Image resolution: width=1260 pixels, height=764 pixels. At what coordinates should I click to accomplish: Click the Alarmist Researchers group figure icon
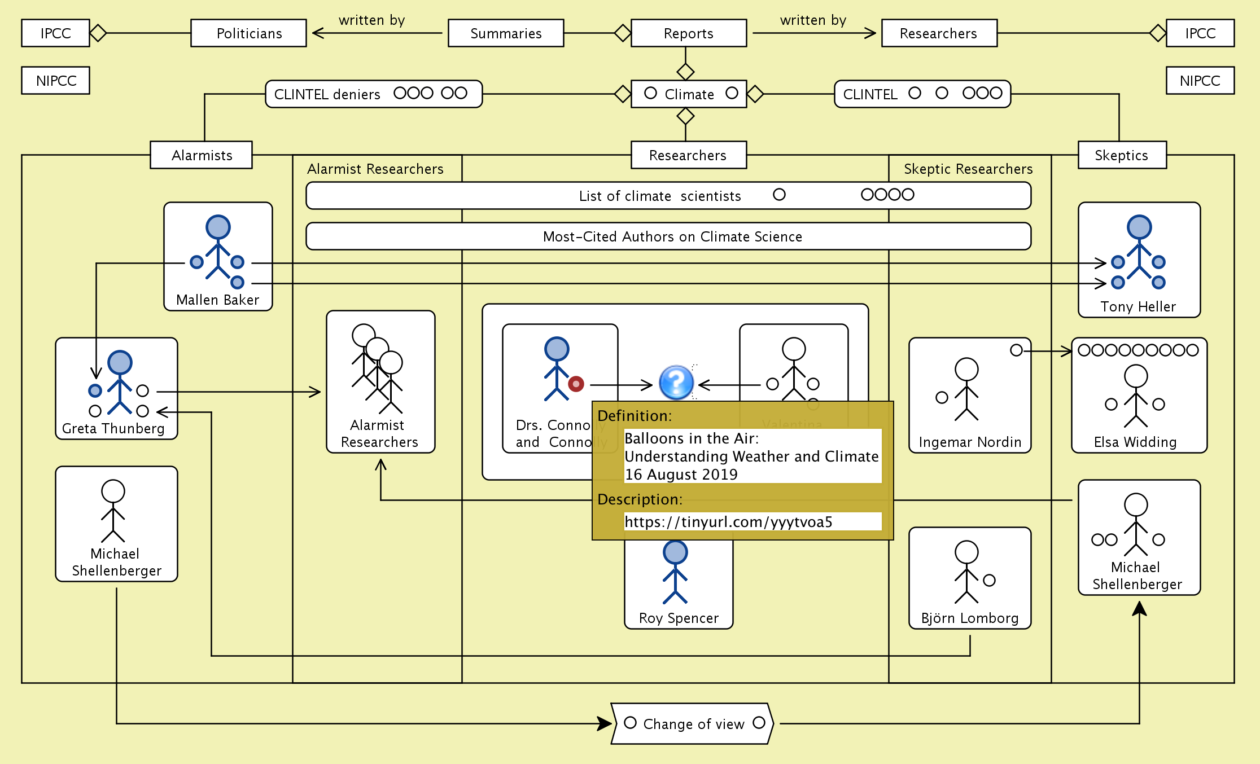click(x=377, y=368)
